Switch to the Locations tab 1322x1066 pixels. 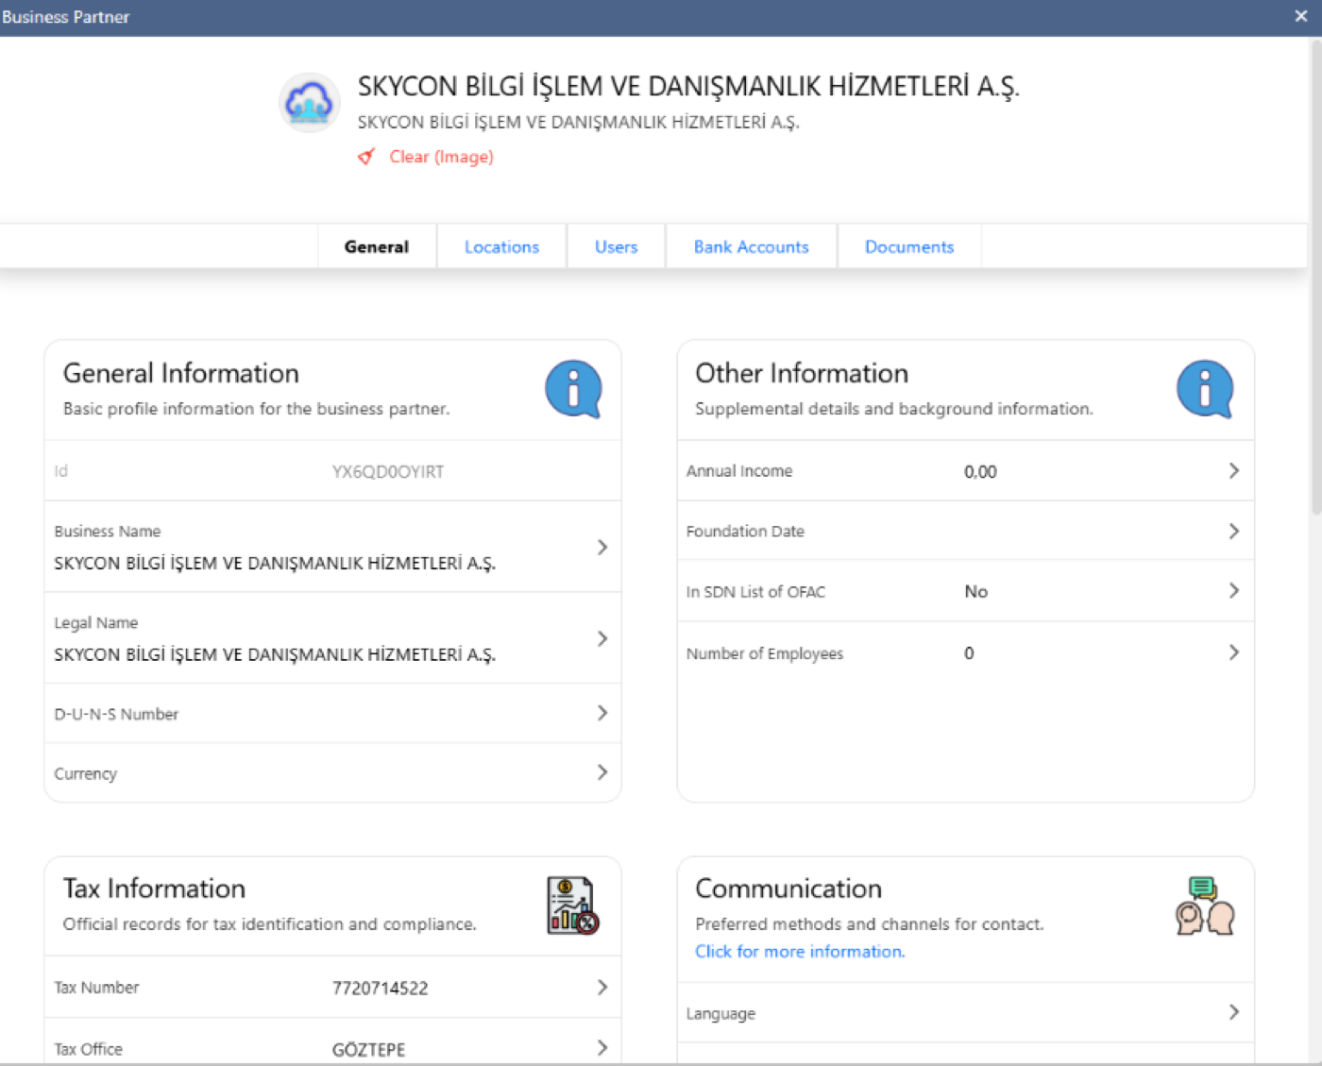click(x=501, y=246)
